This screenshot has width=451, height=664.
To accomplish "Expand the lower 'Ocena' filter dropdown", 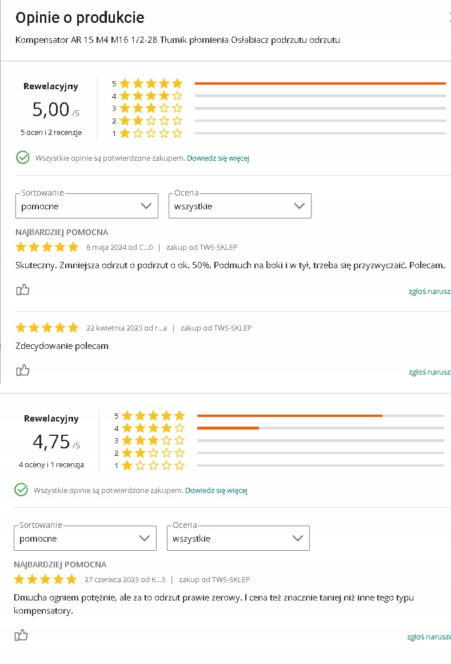I will 238,538.
